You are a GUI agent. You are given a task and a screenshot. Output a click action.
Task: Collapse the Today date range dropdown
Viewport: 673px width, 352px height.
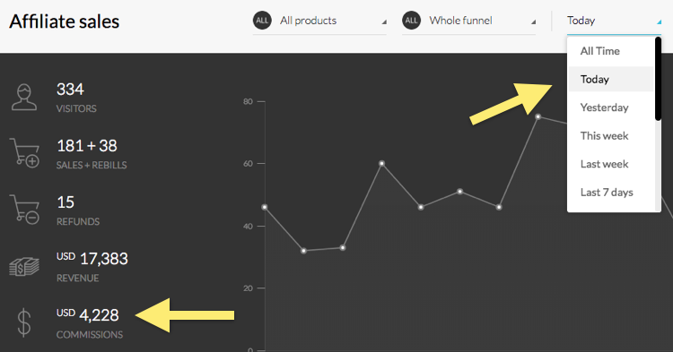click(x=614, y=21)
